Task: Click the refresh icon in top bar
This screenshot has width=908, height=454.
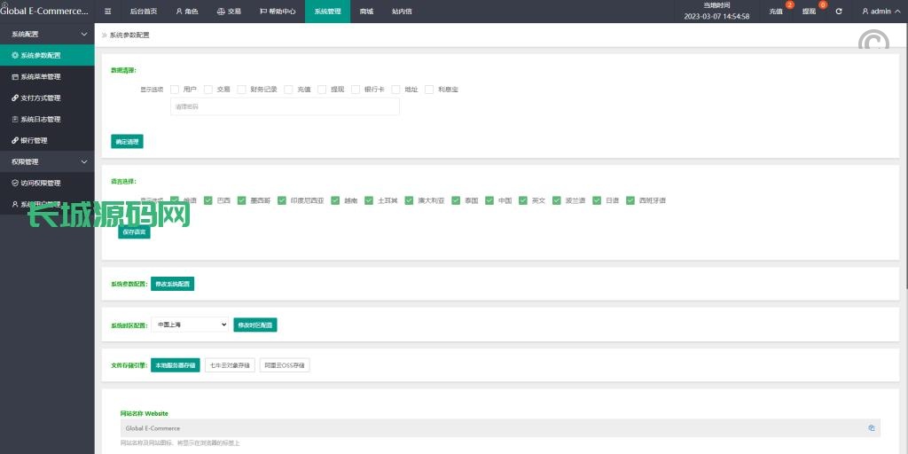Action: [839, 12]
